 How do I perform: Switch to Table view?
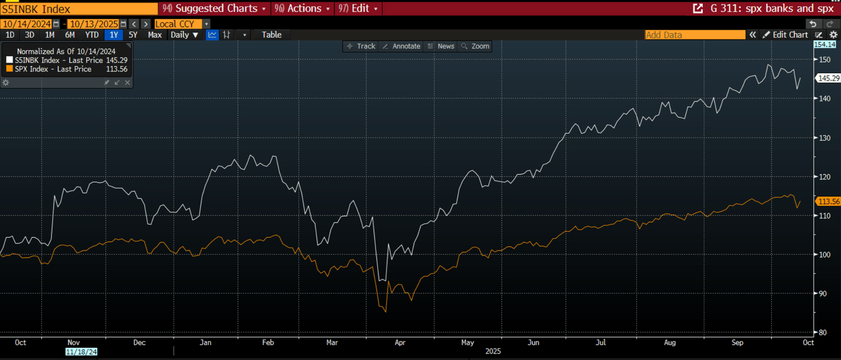(x=272, y=34)
